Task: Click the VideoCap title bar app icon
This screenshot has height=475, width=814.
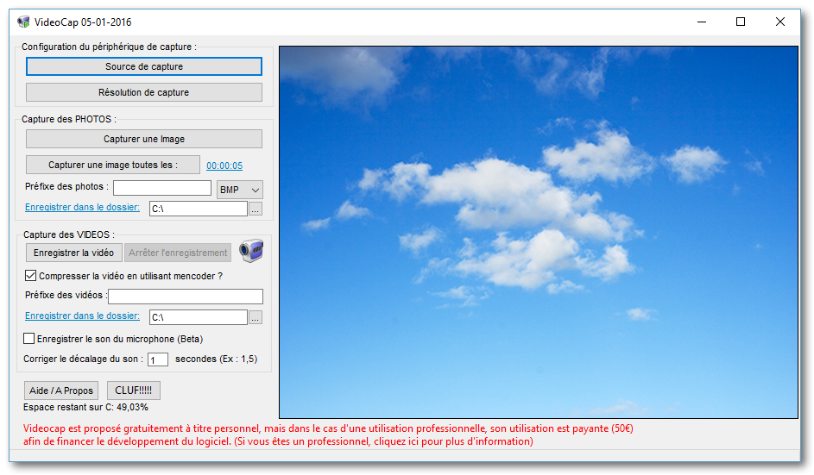Action: pos(23,22)
